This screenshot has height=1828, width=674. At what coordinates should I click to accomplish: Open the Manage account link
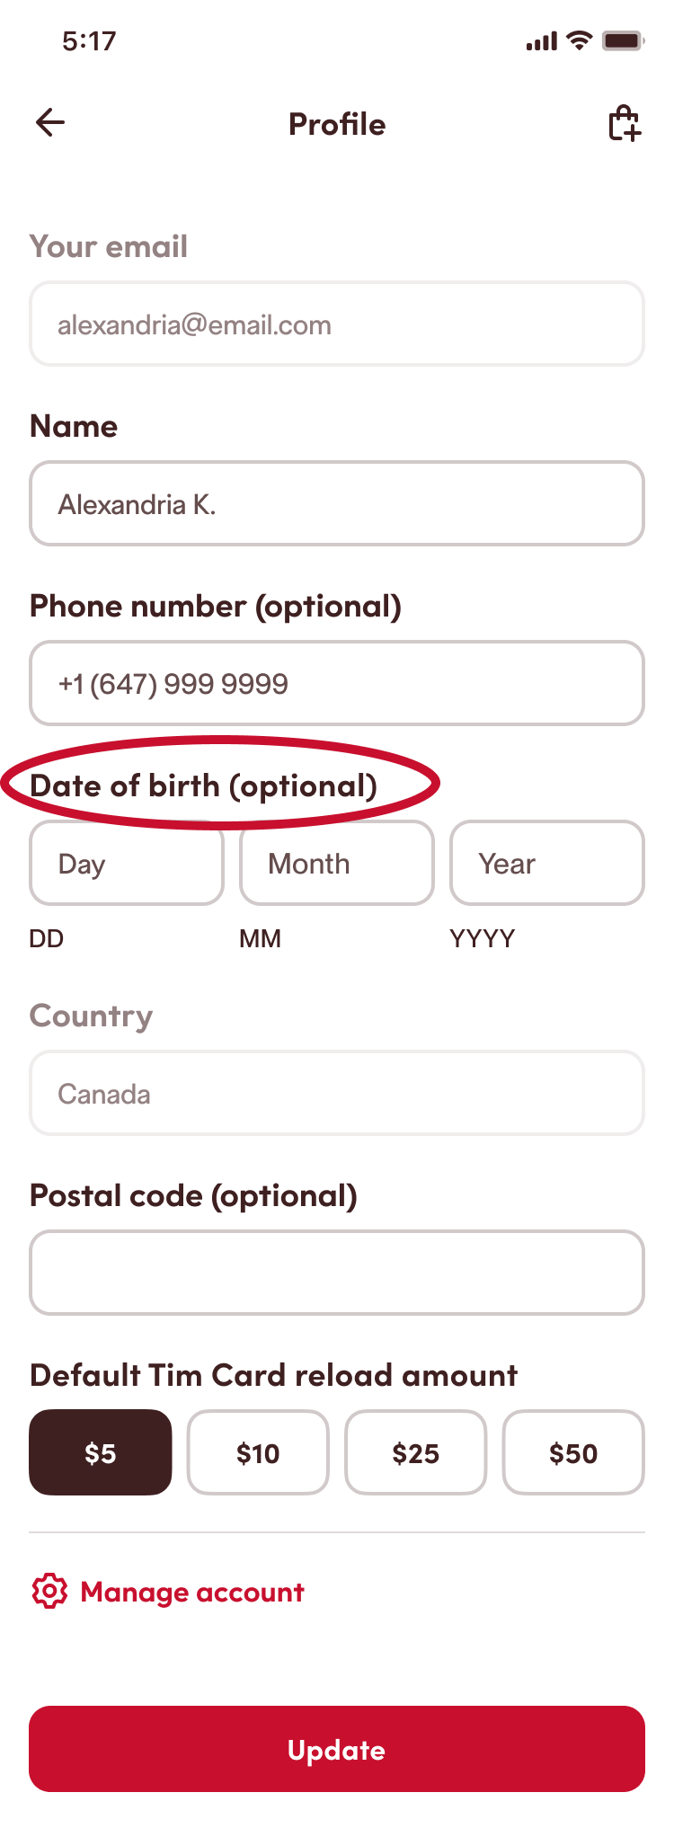(192, 1592)
